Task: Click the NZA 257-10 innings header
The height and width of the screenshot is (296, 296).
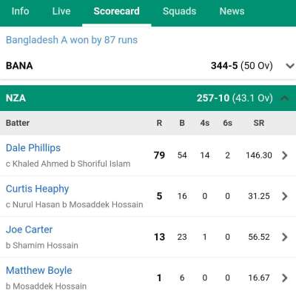Action: 148,98
